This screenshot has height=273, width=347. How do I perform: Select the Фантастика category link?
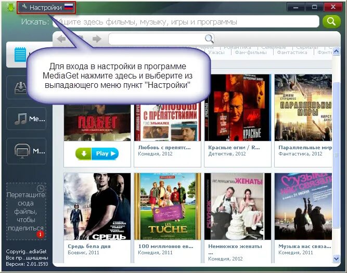coord(292,53)
